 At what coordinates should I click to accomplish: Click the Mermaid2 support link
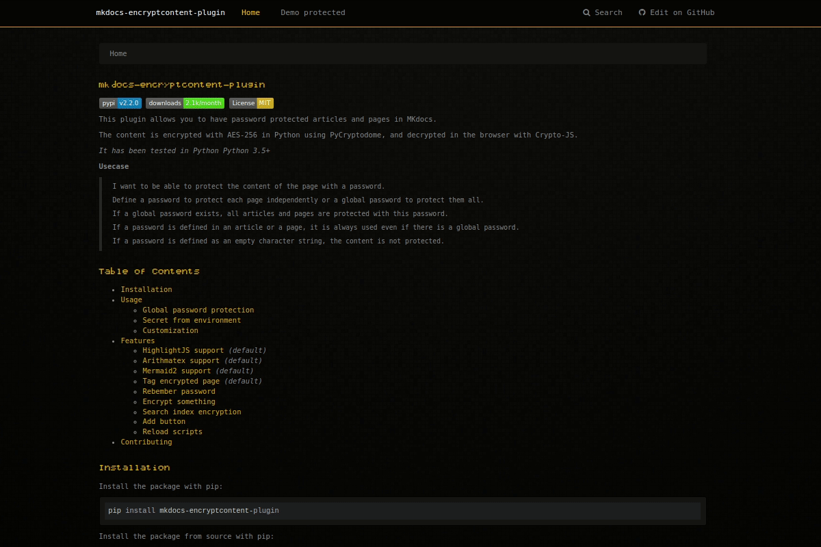(177, 371)
